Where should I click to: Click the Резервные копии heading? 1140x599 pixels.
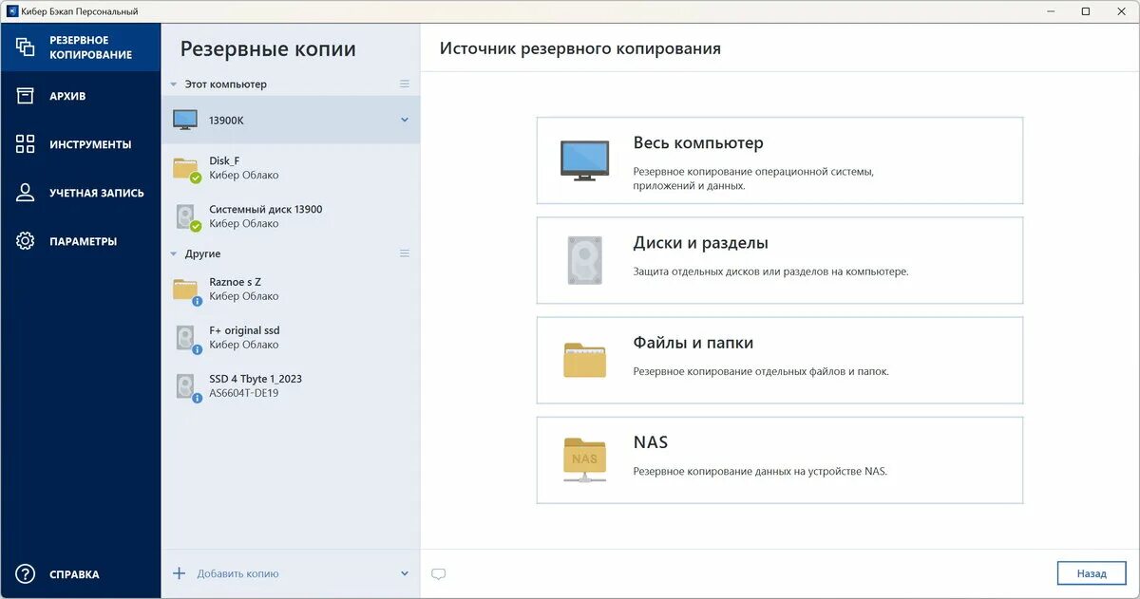268,48
